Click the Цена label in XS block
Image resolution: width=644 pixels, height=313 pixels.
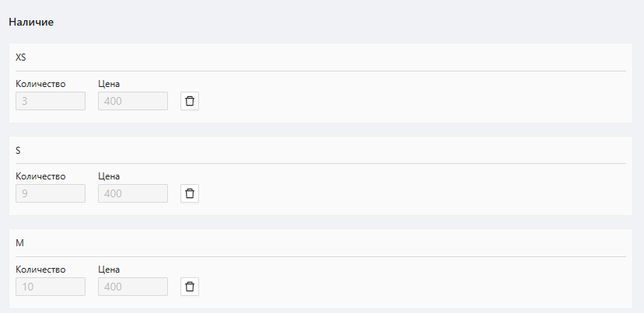point(109,84)
